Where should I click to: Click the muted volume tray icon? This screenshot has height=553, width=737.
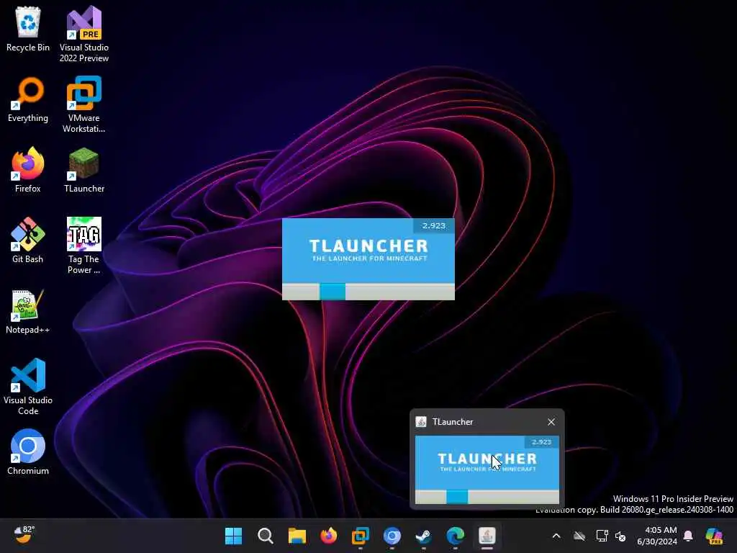click(x=620, y=536)
